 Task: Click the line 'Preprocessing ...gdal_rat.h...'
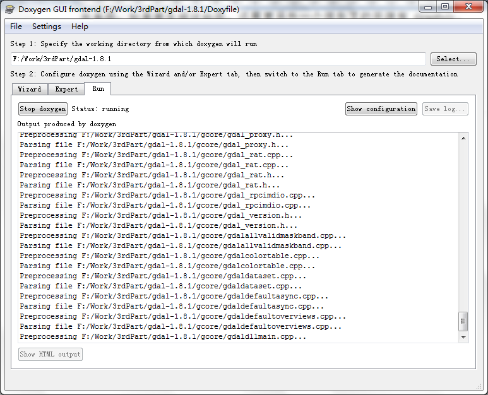[x=152, y=175]
